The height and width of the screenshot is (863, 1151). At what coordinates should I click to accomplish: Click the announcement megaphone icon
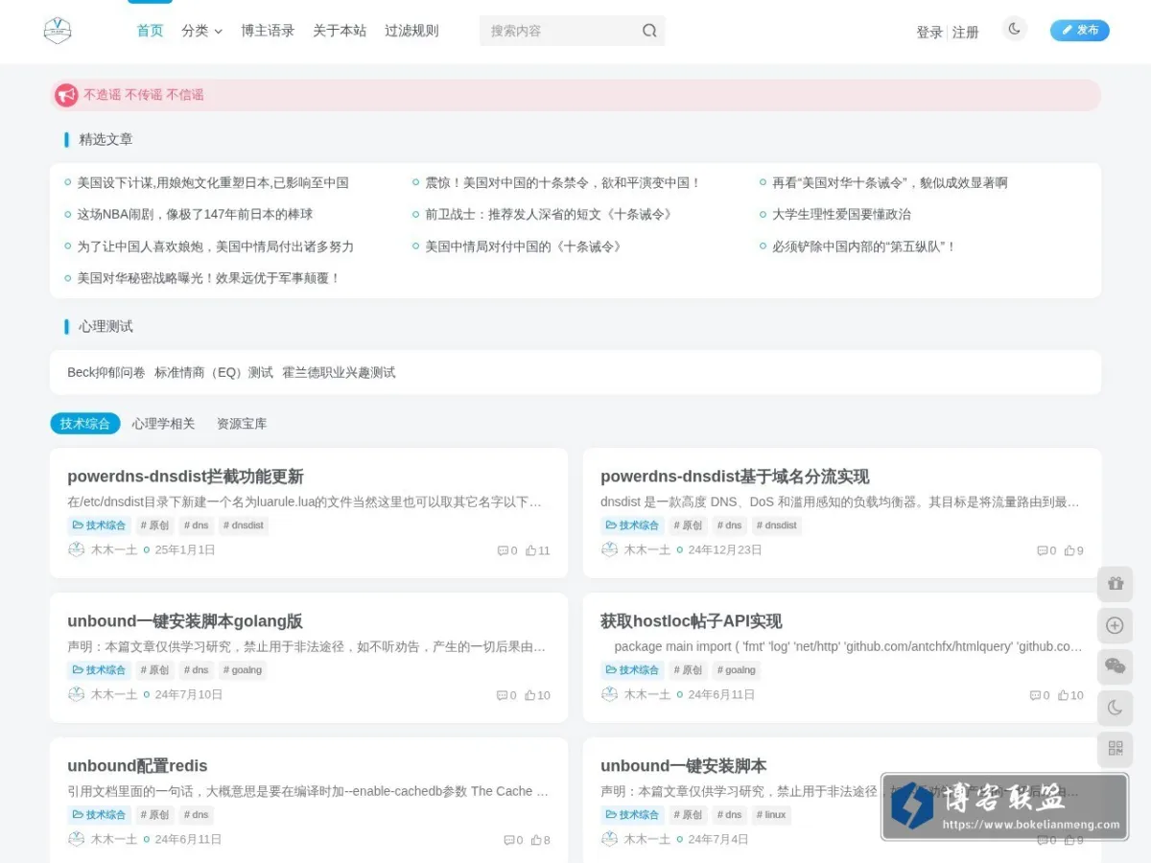coord(66,95)
